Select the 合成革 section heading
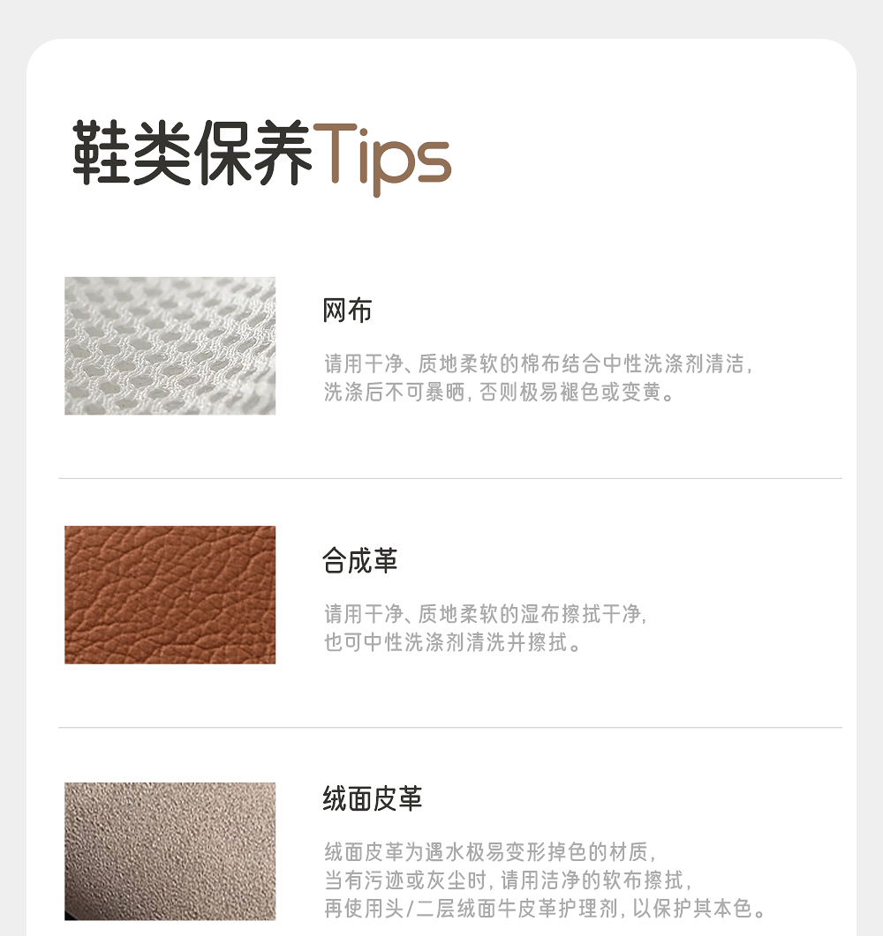The width and height of the screenshot is (883, 936). tap(359, 560)
